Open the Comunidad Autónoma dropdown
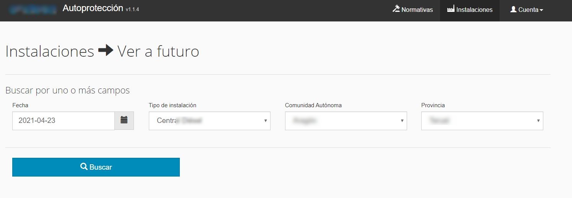Screen dimensions: 572x198 (345, 121)
